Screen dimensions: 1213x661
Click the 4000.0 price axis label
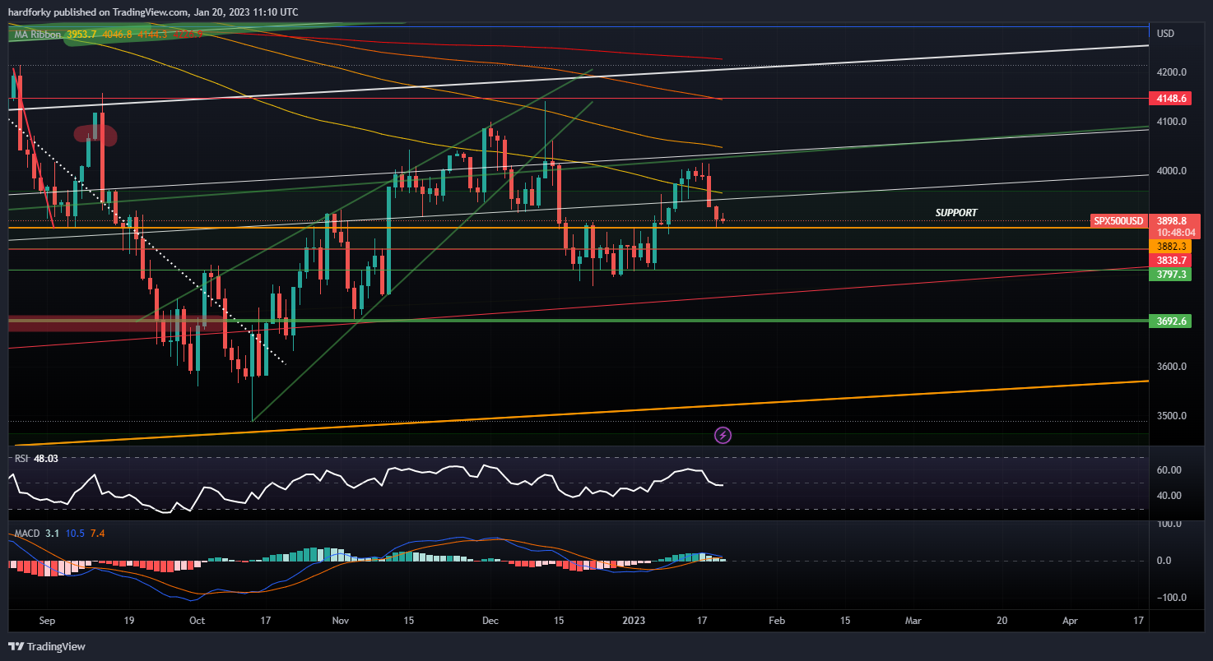pos(1172,171)
